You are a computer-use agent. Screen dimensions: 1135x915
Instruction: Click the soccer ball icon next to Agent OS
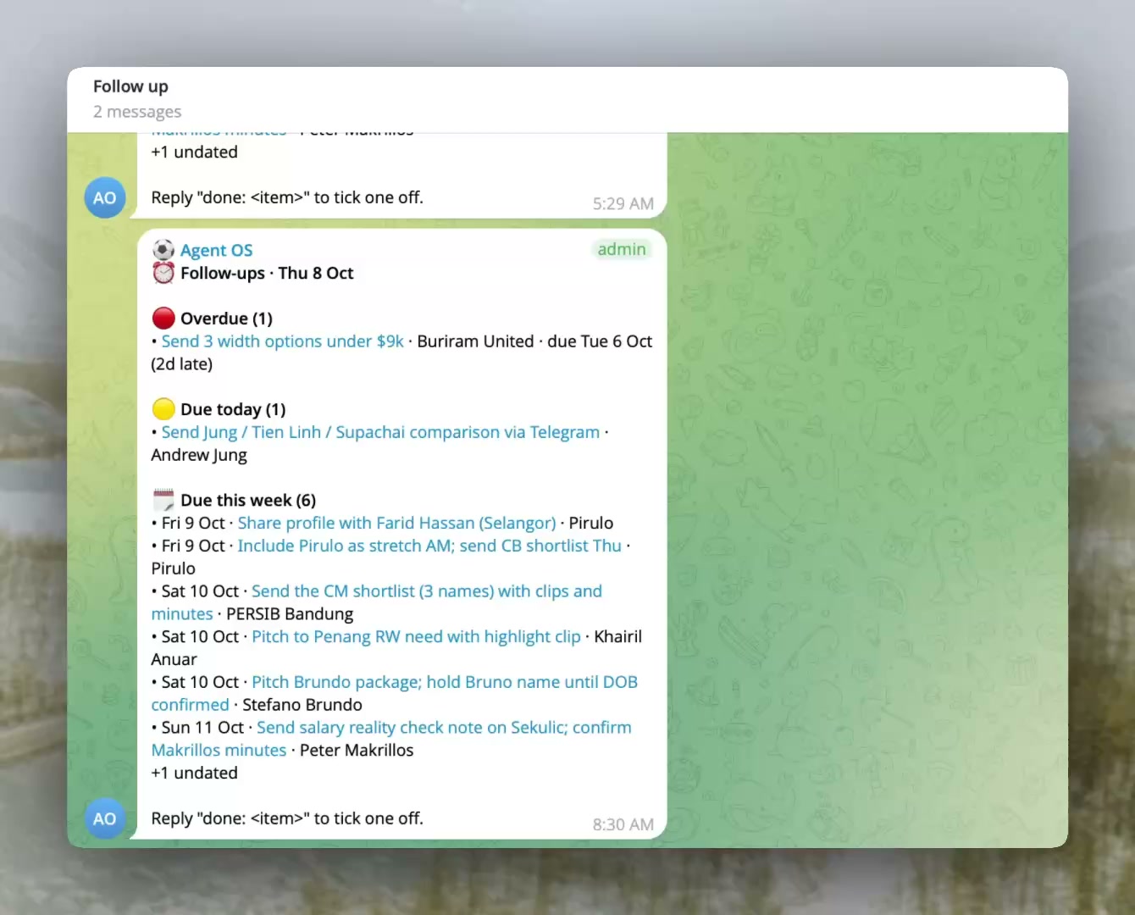[163, 250]
